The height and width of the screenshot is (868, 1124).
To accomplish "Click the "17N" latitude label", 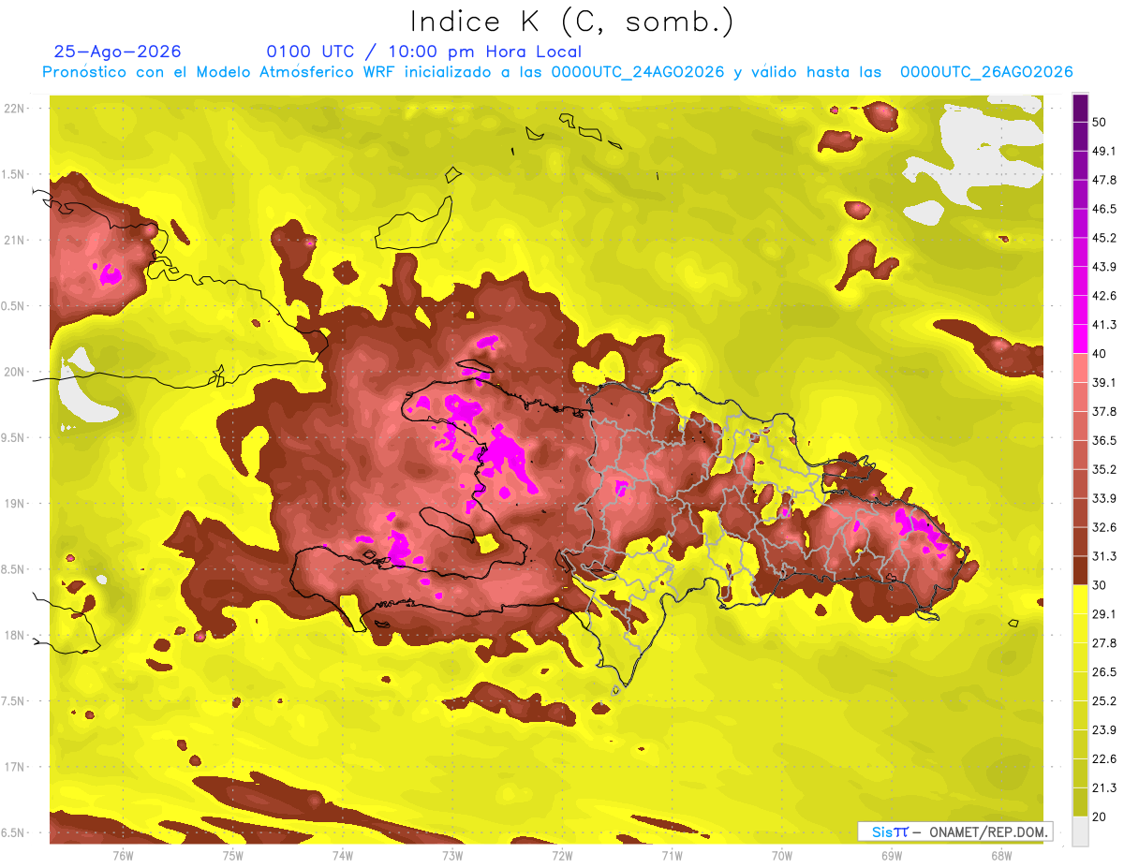I will 14,767.
